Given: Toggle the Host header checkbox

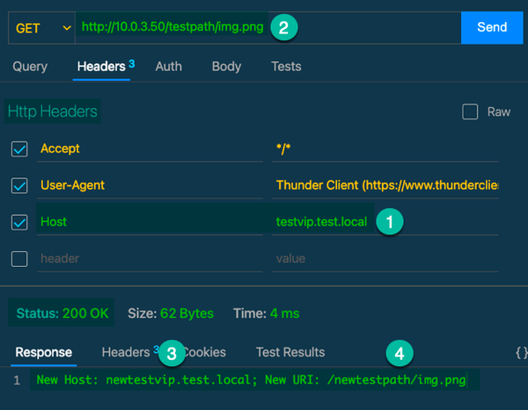Looking at the screenshot, I should point(19,222).
